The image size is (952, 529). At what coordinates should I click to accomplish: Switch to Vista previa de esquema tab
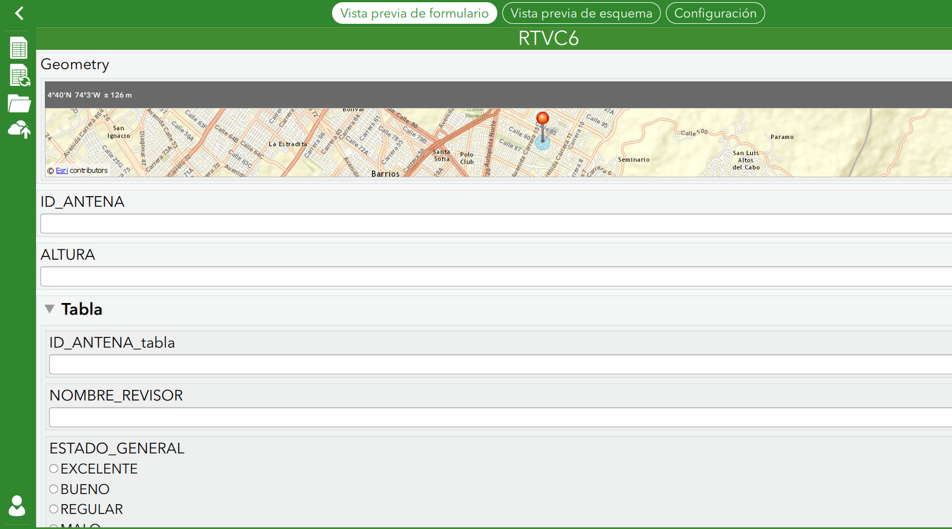[x=581, y=13]
